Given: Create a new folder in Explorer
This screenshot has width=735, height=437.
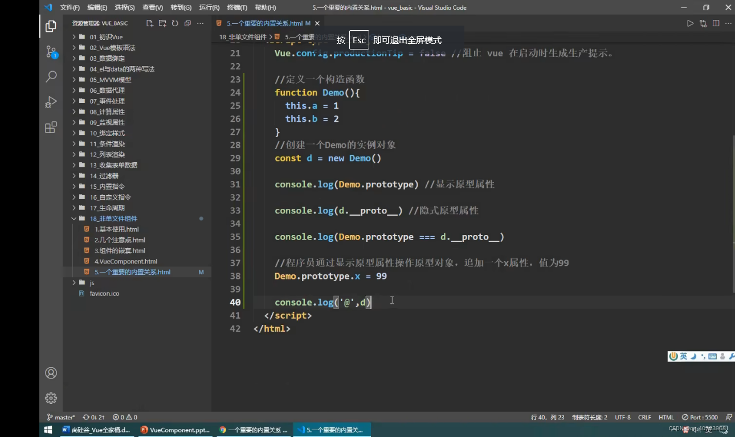Looking at the screenshot, I should (x=162, y=23).
